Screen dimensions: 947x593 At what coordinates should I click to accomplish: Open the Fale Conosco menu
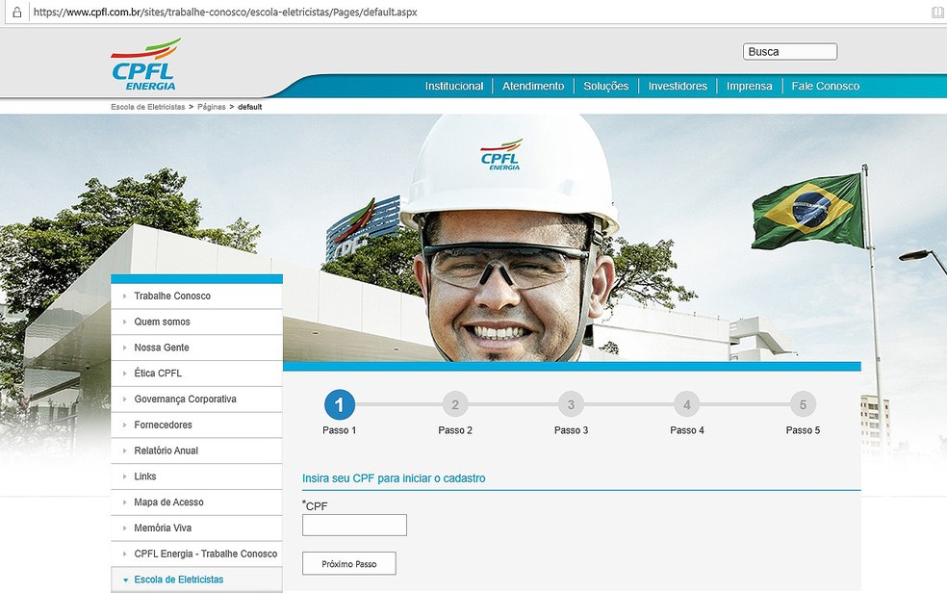click(x=826, y=87)
